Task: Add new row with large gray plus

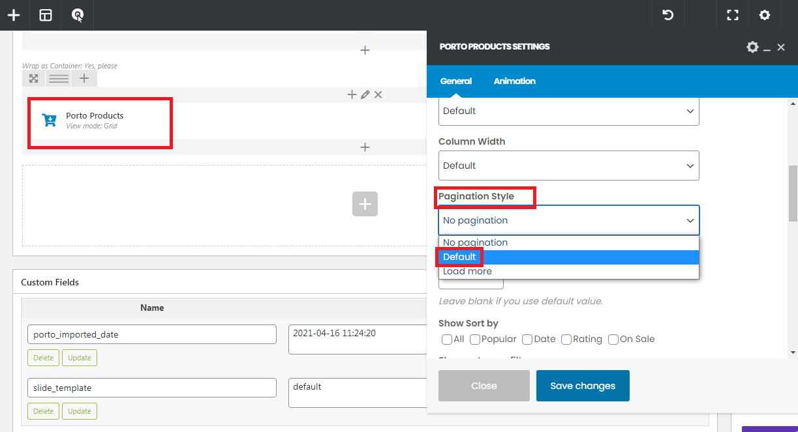Action: 365,204
